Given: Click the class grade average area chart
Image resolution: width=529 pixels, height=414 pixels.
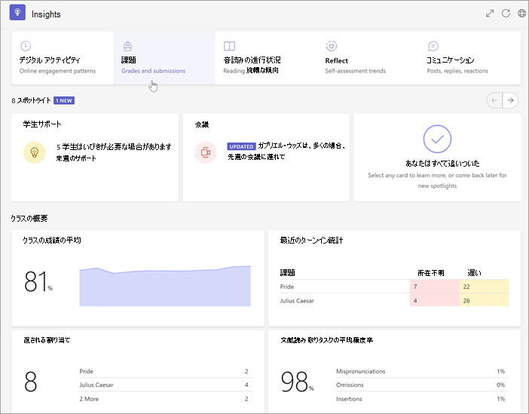Looking at the screenshot, I should 165,286.
